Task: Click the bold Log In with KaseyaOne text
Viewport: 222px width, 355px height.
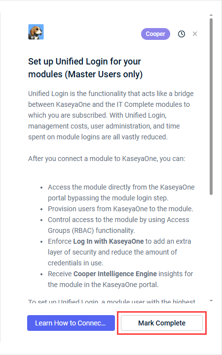Action: click(109, 241)
